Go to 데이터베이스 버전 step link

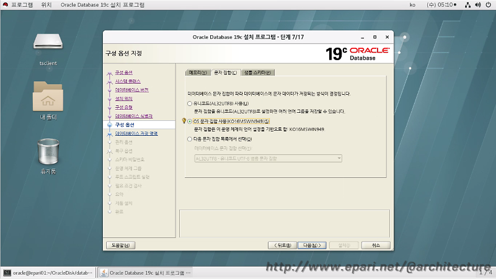click(132, 90)
